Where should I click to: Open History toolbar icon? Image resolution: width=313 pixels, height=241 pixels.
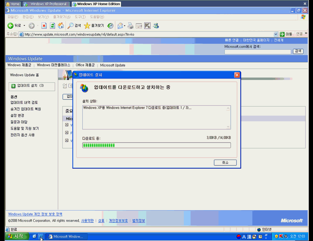click(x=110, y=25)
